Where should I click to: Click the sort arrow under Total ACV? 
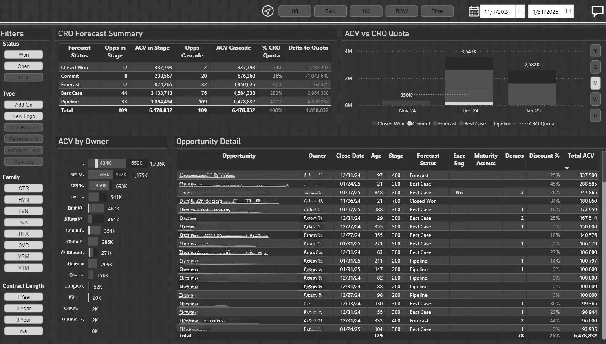(x=567, y=168)
